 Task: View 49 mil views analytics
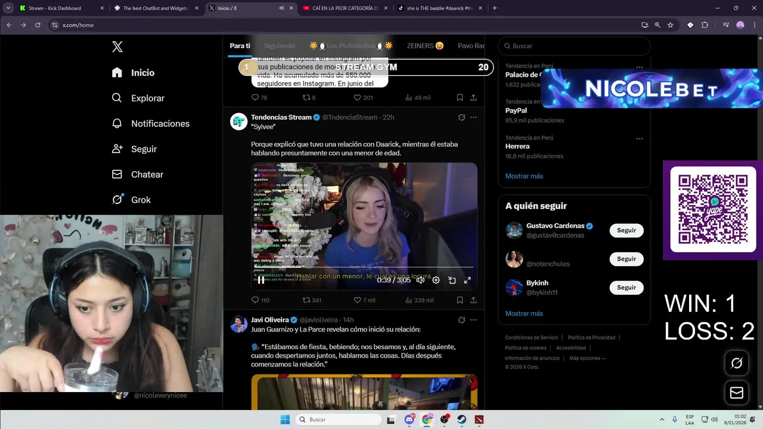point(418,98)
